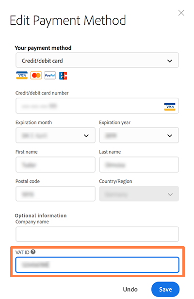Viewport: 194px width, 299px height.
Task: Open the Country/Region dropdown
Action: pyautogui.click(x=139, y=194)
